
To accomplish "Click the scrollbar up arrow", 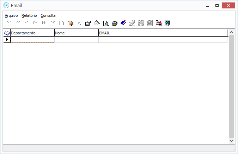I will [231, 32].
